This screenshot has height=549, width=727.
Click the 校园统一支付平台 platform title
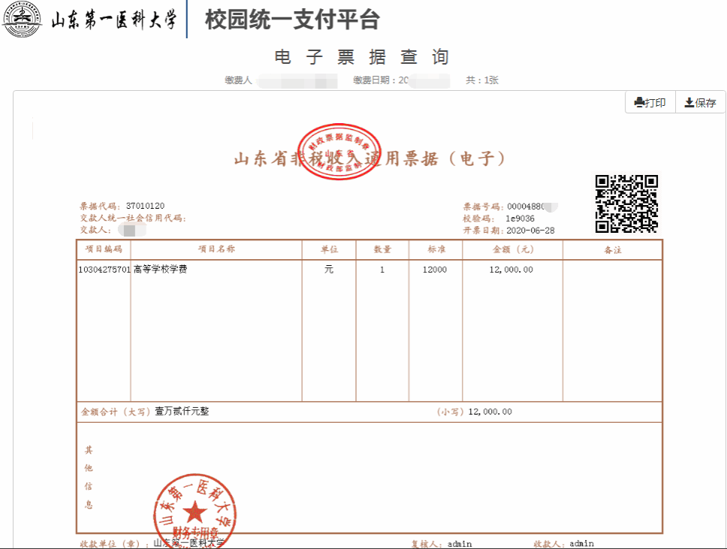(x=292, y=20)
